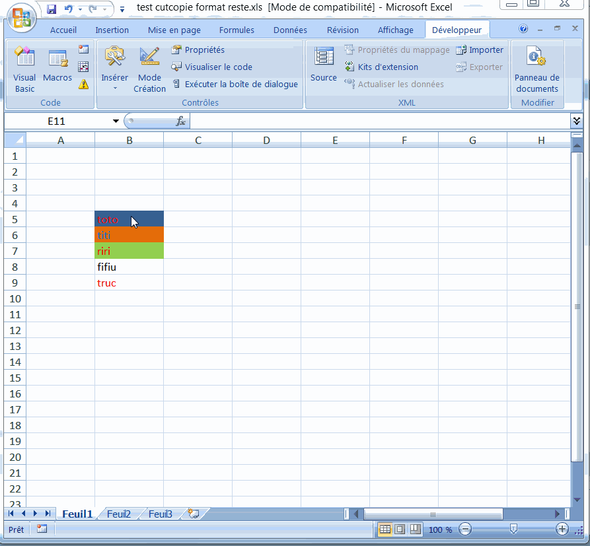Open the Quick Access Toolbar customize menu

122,10
